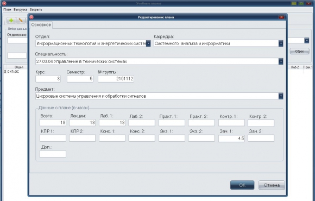Expand the Специальность dropdown
Viewport: 315px width, 201px height.
(x=281, y=61)
